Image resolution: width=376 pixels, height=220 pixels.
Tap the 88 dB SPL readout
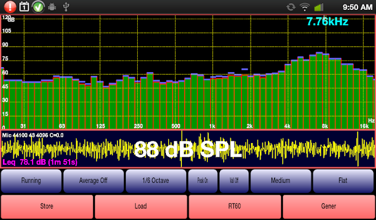click(x=188, y=150)
